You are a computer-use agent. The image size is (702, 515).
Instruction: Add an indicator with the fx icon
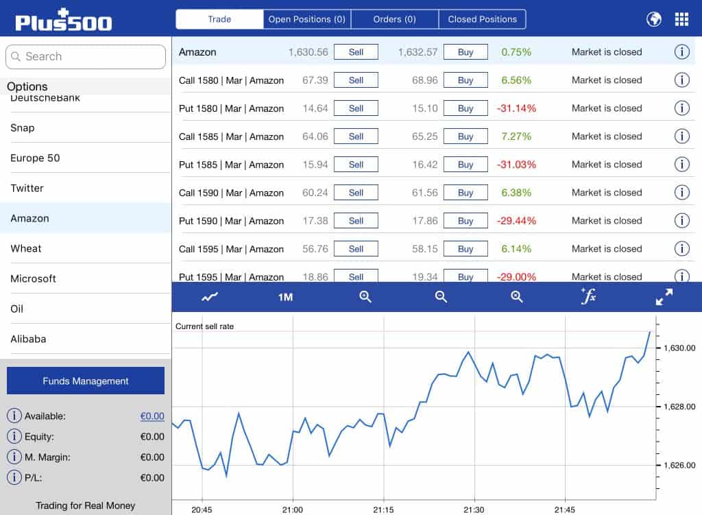pyautogui.click(x=588, y=296)
